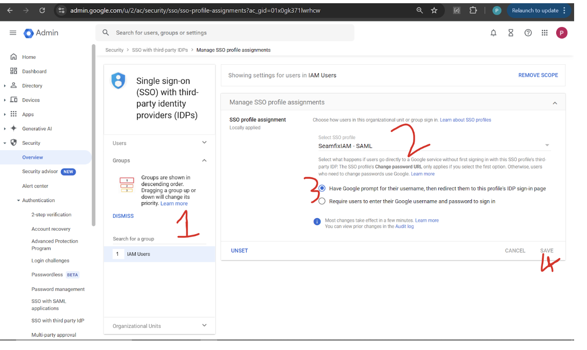Open the Chrome profile avatar in toolbar
The width and height of the screenshot is (587, 350).
point(497,10)
